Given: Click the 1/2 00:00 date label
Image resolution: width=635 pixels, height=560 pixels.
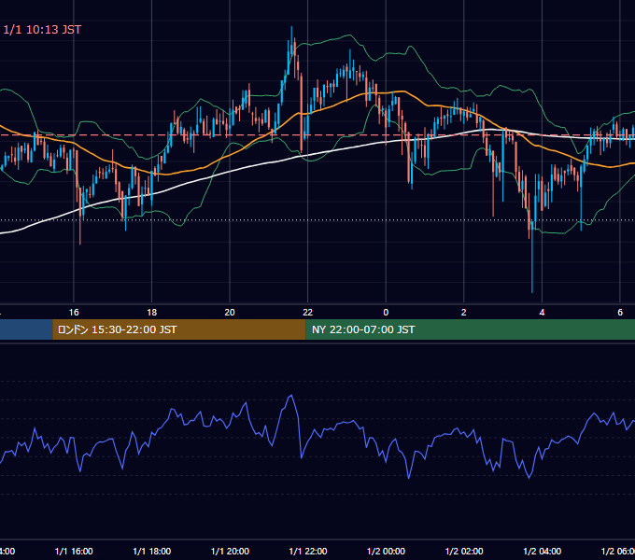Looking at the screenshot, I should (x=386, y=551).
